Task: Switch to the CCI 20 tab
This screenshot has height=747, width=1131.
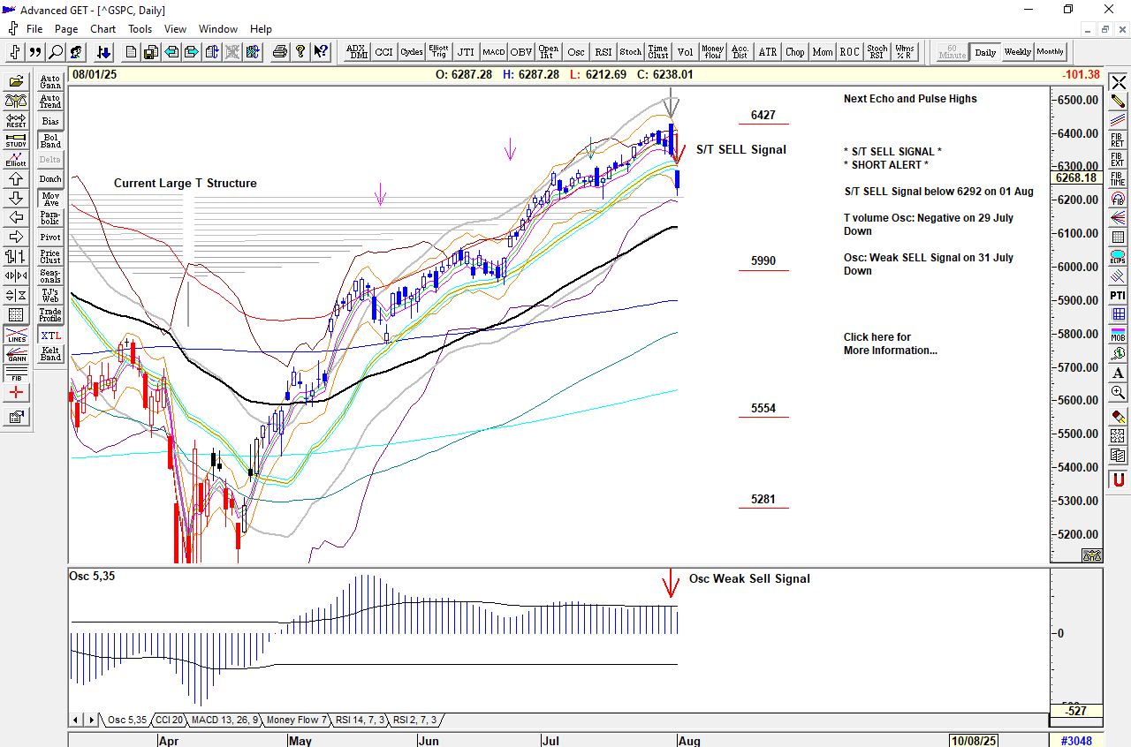Action: [x=168, y=720]
